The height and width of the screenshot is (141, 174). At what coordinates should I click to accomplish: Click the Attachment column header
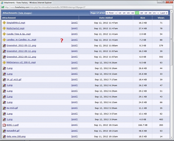click(x=40, y=18)
